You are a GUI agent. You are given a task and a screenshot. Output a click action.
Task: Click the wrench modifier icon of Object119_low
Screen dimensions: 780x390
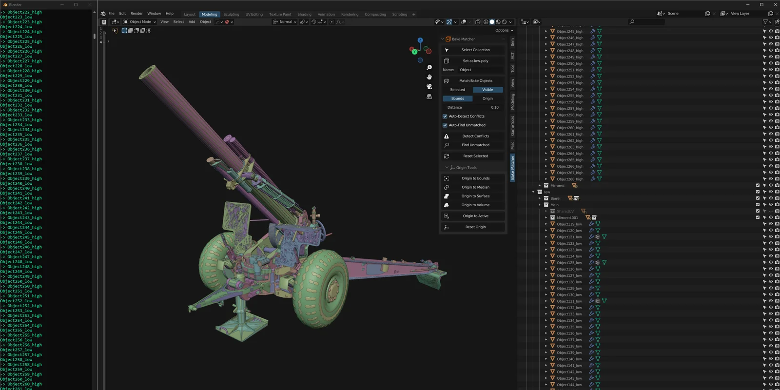click(x=591, y=224)
